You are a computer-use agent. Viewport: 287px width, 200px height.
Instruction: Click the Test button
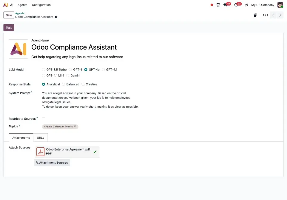[x=9, y=28]
